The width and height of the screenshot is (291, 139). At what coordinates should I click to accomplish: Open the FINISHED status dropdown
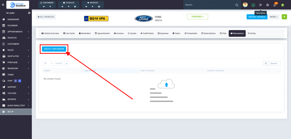pyautogui.click(x=198, y=17)
